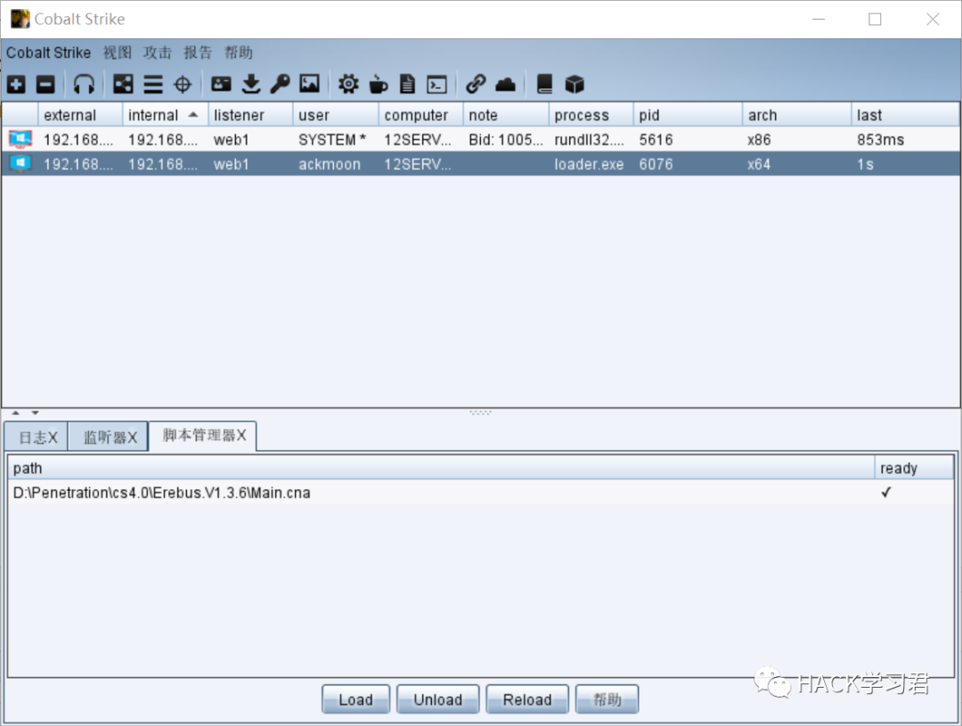Sort by the user column header
962x726 pixels.
tap(336, 116)
